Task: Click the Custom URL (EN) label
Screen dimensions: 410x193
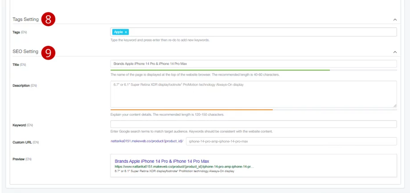Action: click(26, 142)
